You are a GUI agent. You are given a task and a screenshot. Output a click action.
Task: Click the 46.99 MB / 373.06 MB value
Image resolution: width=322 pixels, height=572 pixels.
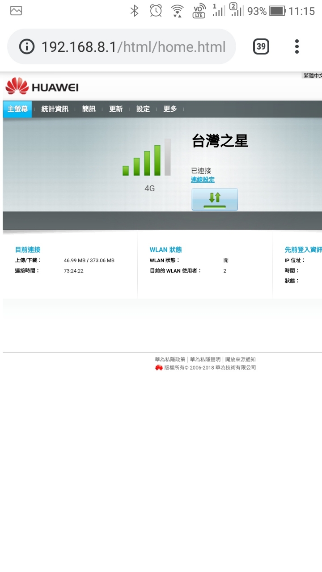(89, 261)
